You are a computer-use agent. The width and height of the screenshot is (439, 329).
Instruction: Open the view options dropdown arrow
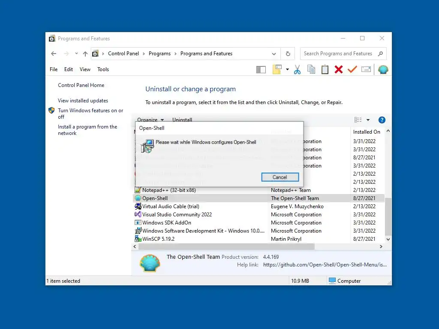pos(368,120)
